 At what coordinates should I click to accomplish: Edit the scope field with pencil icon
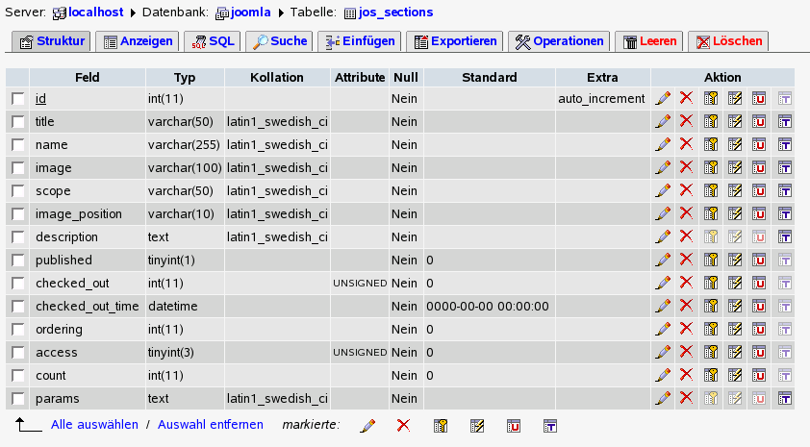coord(663,190)
